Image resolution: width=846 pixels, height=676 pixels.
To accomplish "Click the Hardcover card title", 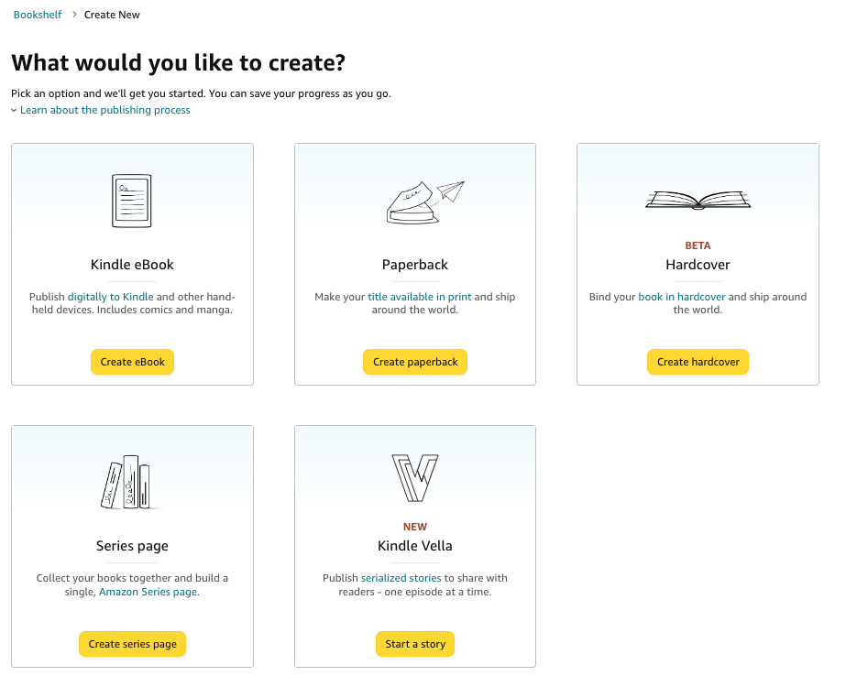I will click(698, 265).
